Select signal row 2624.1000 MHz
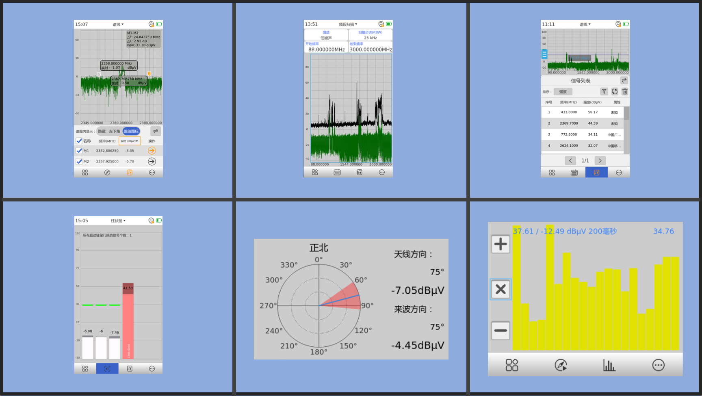 pos(583,145)
